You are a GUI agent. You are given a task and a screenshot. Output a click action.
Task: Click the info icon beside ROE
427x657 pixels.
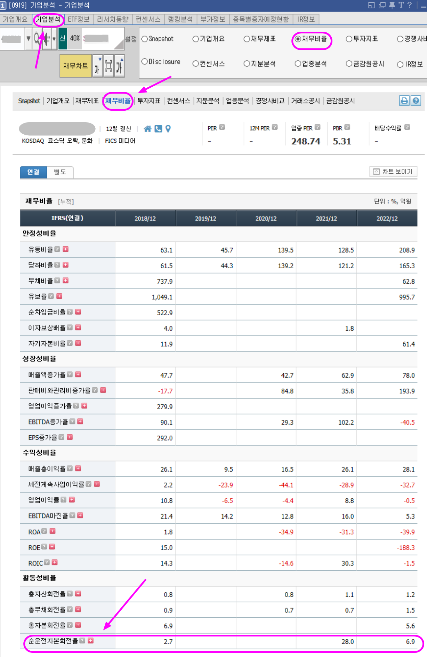(x=44, y=547)
